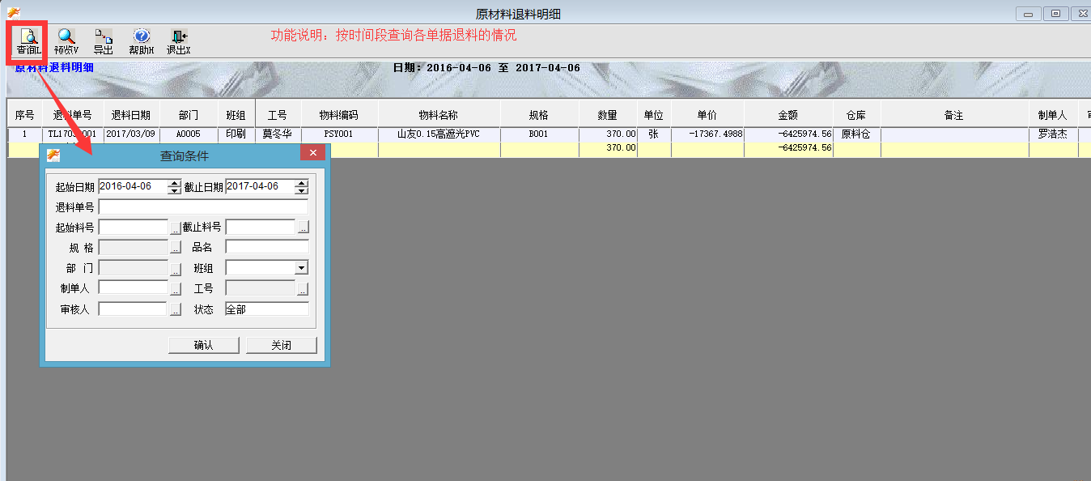Screen dimensions: 1091x481
Task: Click the 退料日期 column header
Action: [131, 116]
